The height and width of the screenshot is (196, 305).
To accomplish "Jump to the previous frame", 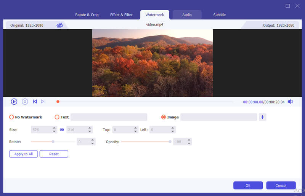I will pyautogui.click(x=35, y=101).
